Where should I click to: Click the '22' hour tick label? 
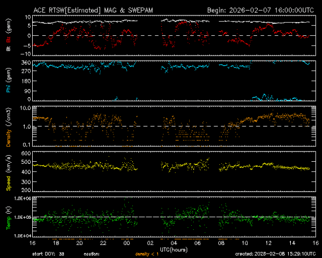tap(103, 243)
